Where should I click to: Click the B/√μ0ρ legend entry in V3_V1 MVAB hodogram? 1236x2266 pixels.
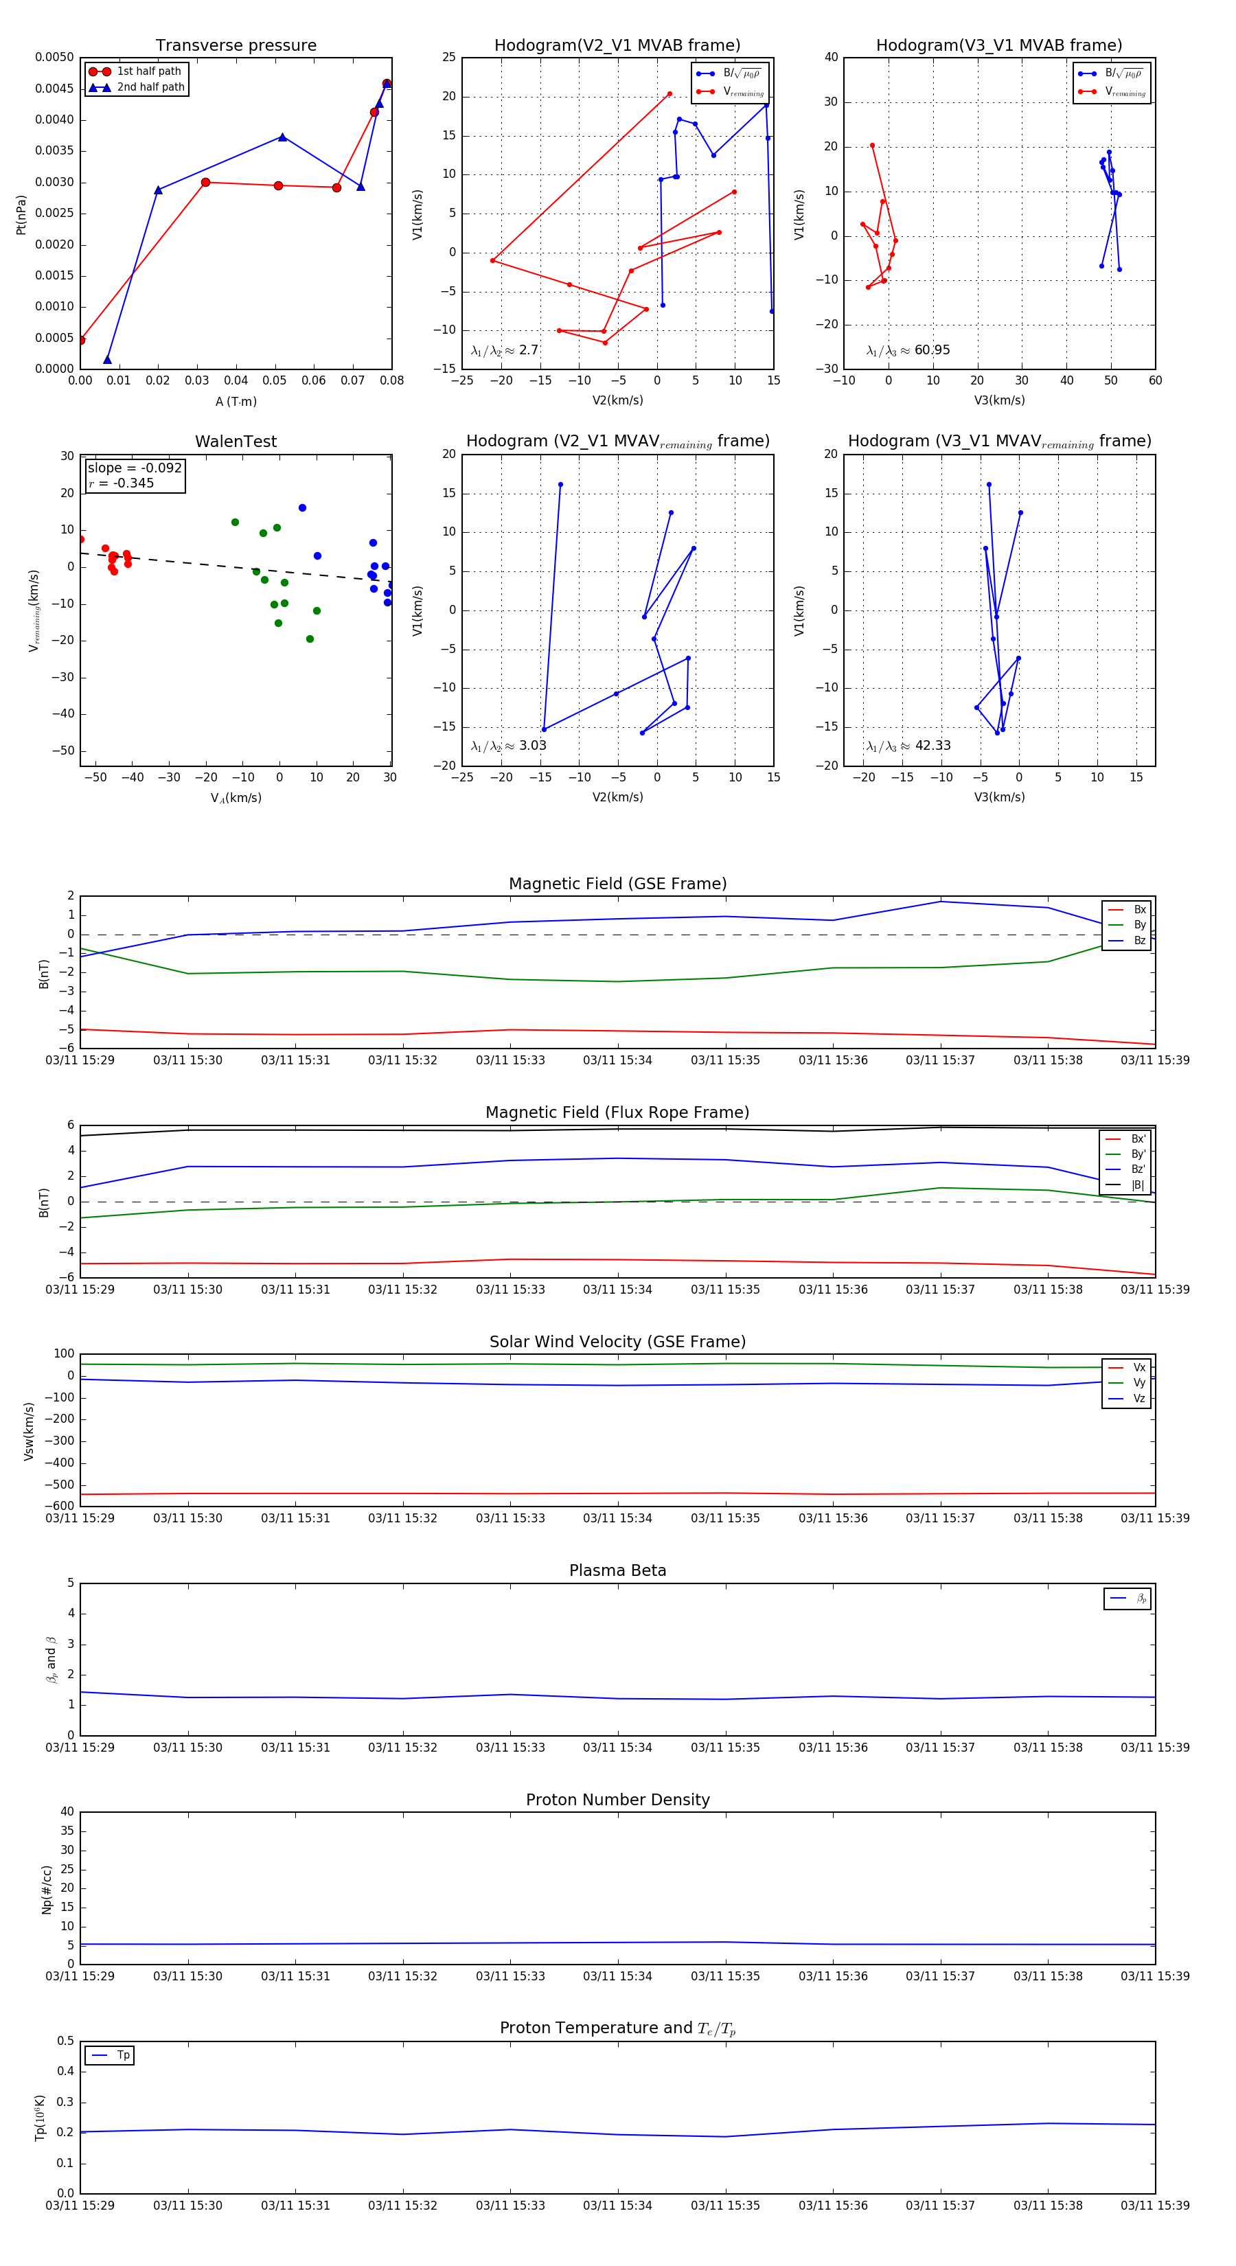(1112, 74)
